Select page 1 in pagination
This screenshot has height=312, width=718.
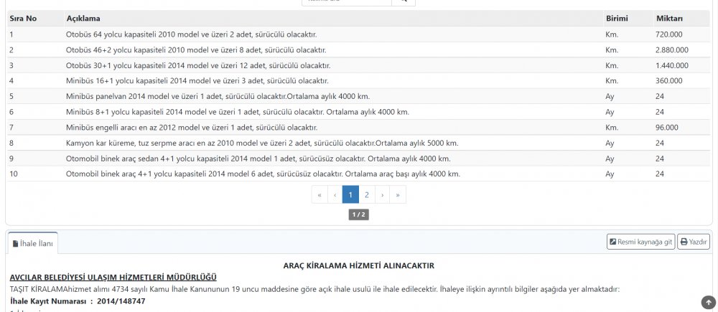coord(350,194)
